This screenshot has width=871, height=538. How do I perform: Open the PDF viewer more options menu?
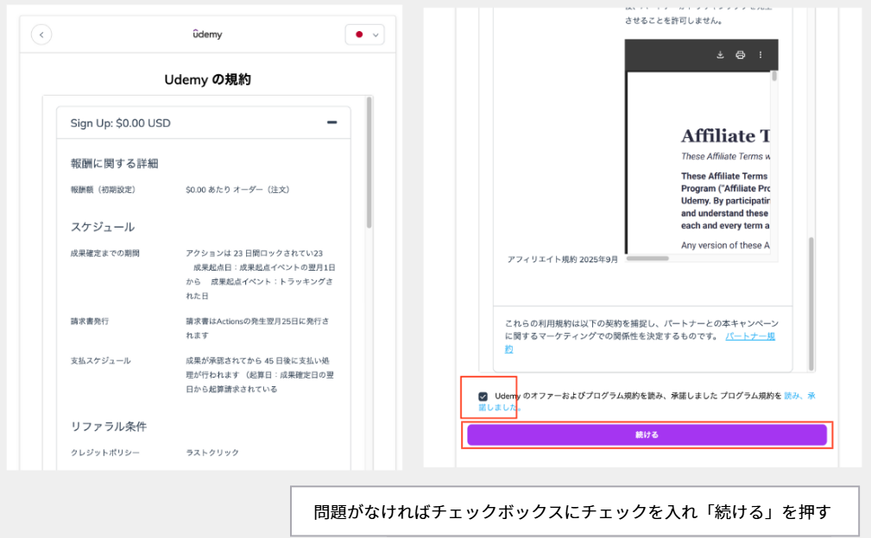(x=761, y=55)
